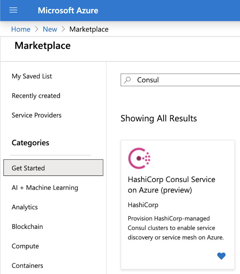Navigate to Home via breadcrumb
Image resolution: width=240 pixels, height=274 pixels.
[x=20, y=29]
